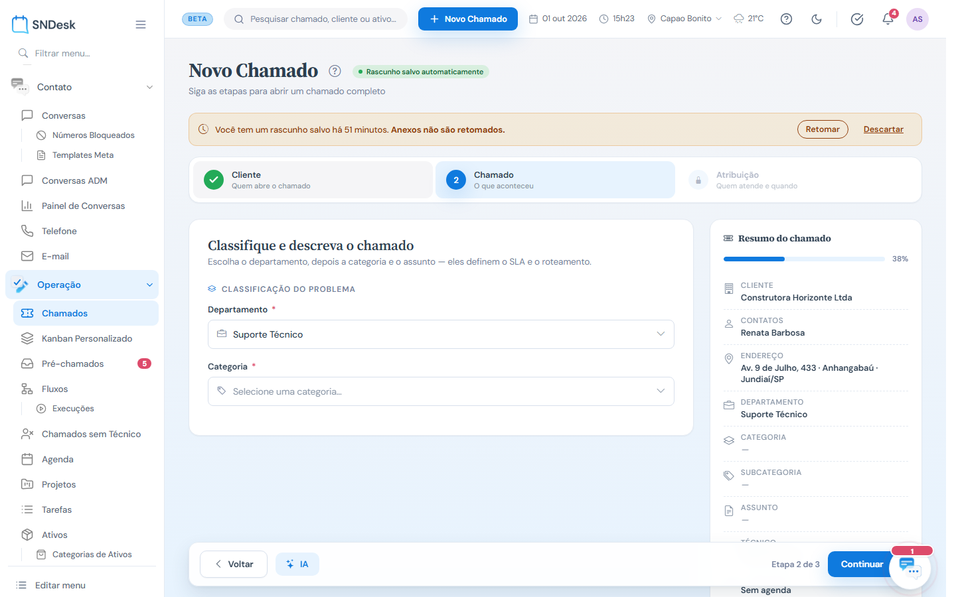Click the Descartar link

coord(883,129)
